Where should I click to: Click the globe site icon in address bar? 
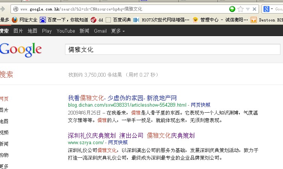click(16, 9)
